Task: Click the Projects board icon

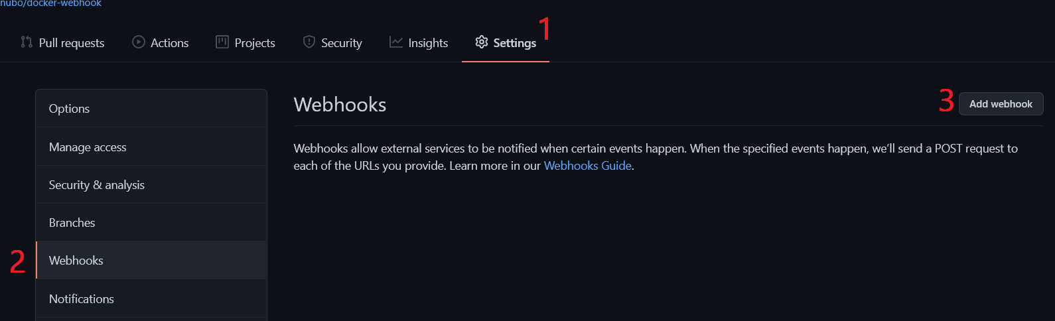Action: (222, 42)
